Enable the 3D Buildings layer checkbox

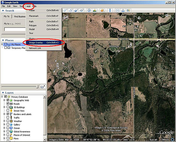click(8, 107)
